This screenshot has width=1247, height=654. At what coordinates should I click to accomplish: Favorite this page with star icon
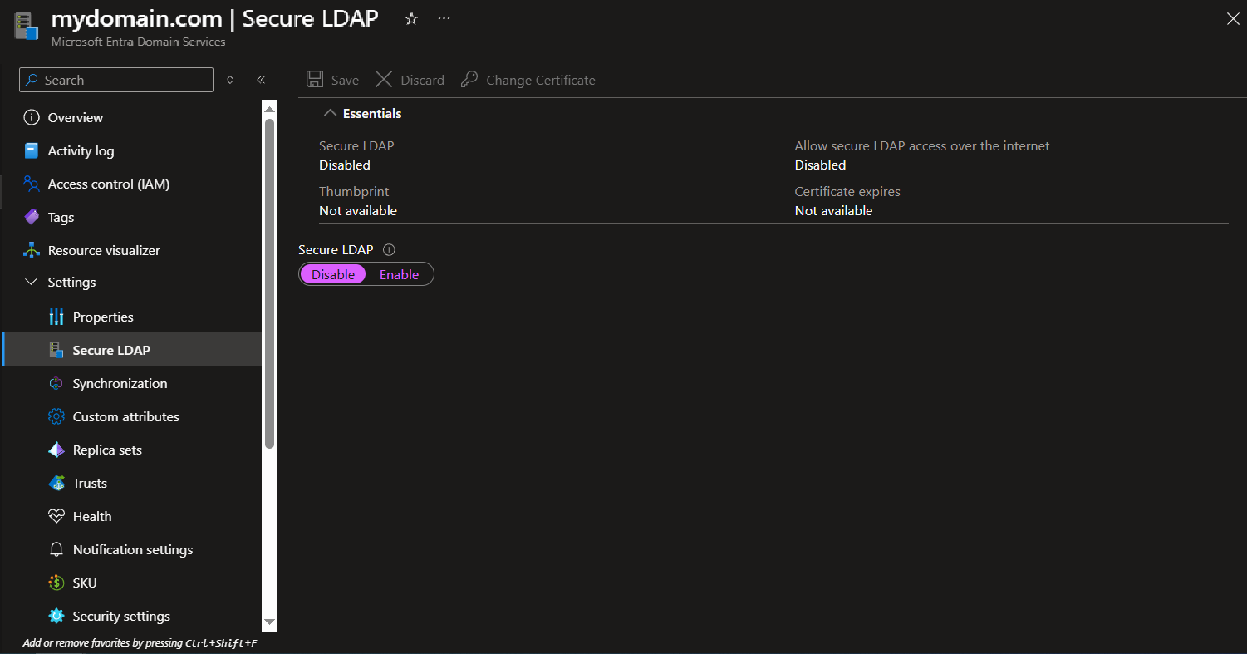[x=411, y=19]
